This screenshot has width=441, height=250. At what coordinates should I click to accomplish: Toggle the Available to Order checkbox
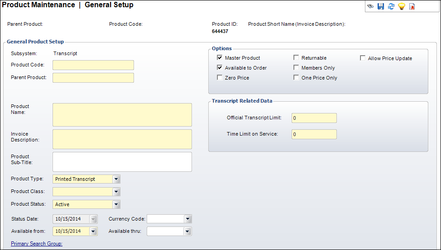click(220, 67)
